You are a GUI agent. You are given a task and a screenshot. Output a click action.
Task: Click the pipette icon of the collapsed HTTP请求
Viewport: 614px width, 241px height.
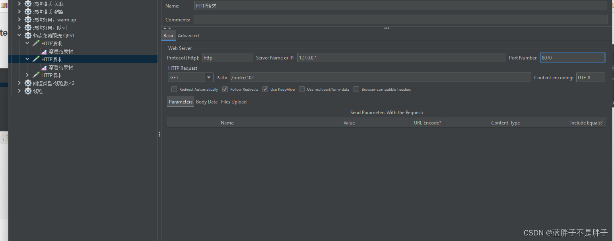[36, 75]
